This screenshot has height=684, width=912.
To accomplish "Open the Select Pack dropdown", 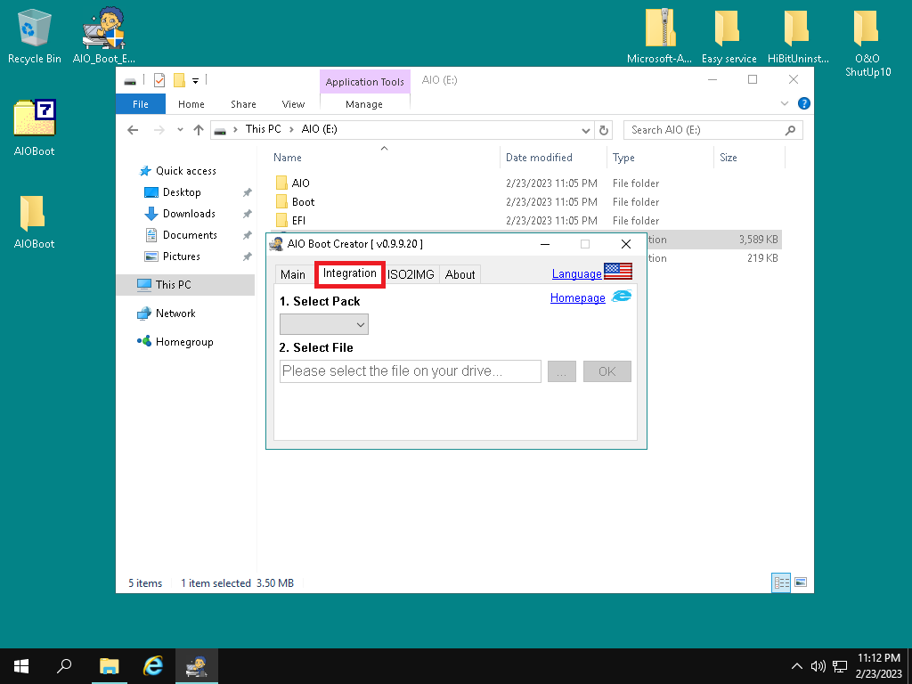I will (324, 324).
